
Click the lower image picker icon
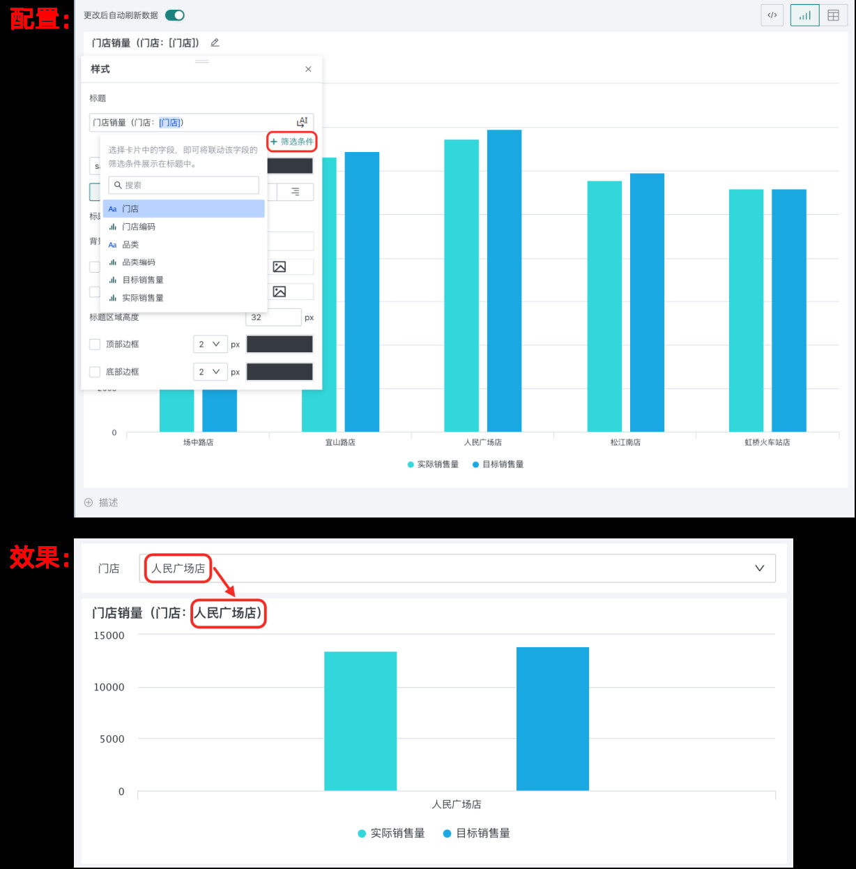tap(280, 292)
